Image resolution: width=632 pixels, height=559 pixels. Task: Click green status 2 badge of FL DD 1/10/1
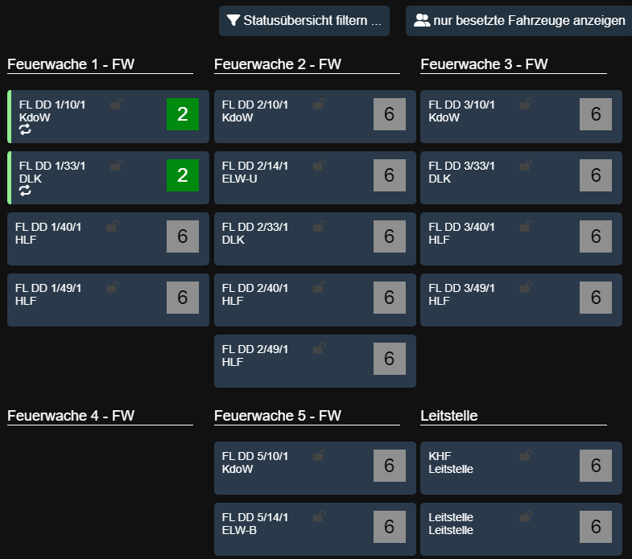(x=182, y=114)
